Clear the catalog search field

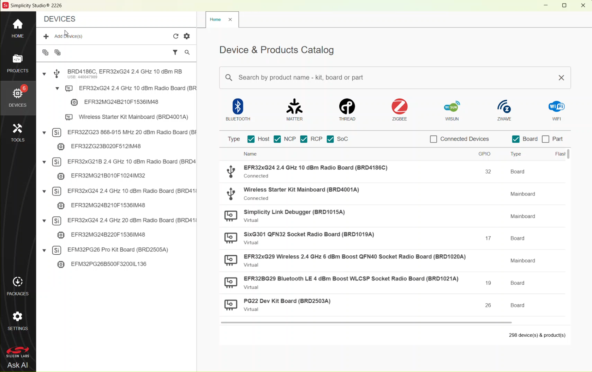pos(561,78)
